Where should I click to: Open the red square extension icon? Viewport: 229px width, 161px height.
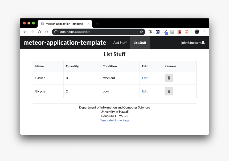(179, 32)
